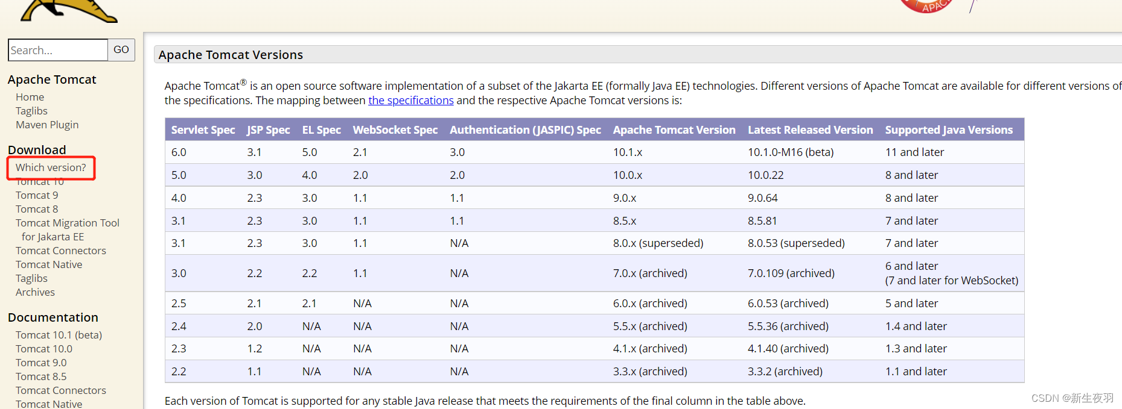Open the Archives link

(x=35, y=292)
